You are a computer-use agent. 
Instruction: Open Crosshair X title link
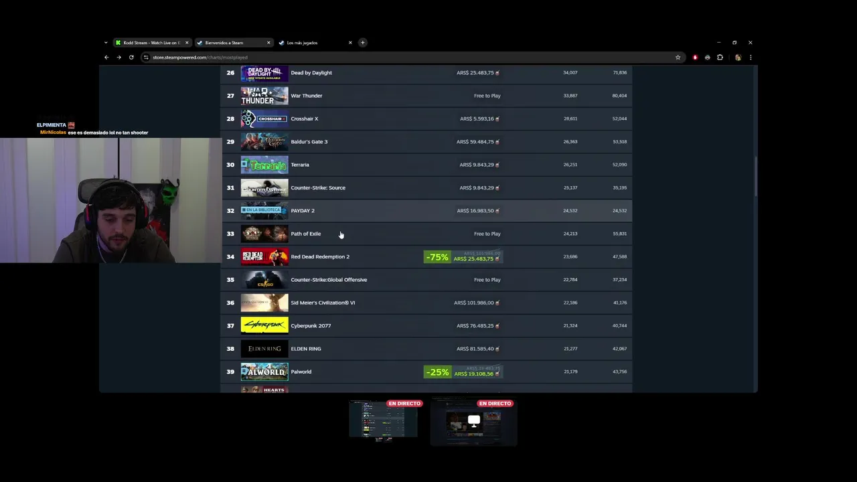[x=305, y=118]
